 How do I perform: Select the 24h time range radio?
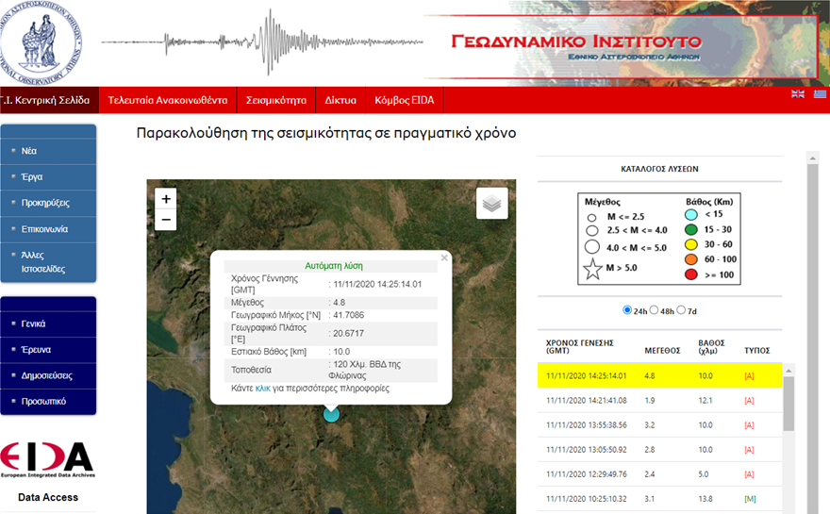[x=628, y=310]
